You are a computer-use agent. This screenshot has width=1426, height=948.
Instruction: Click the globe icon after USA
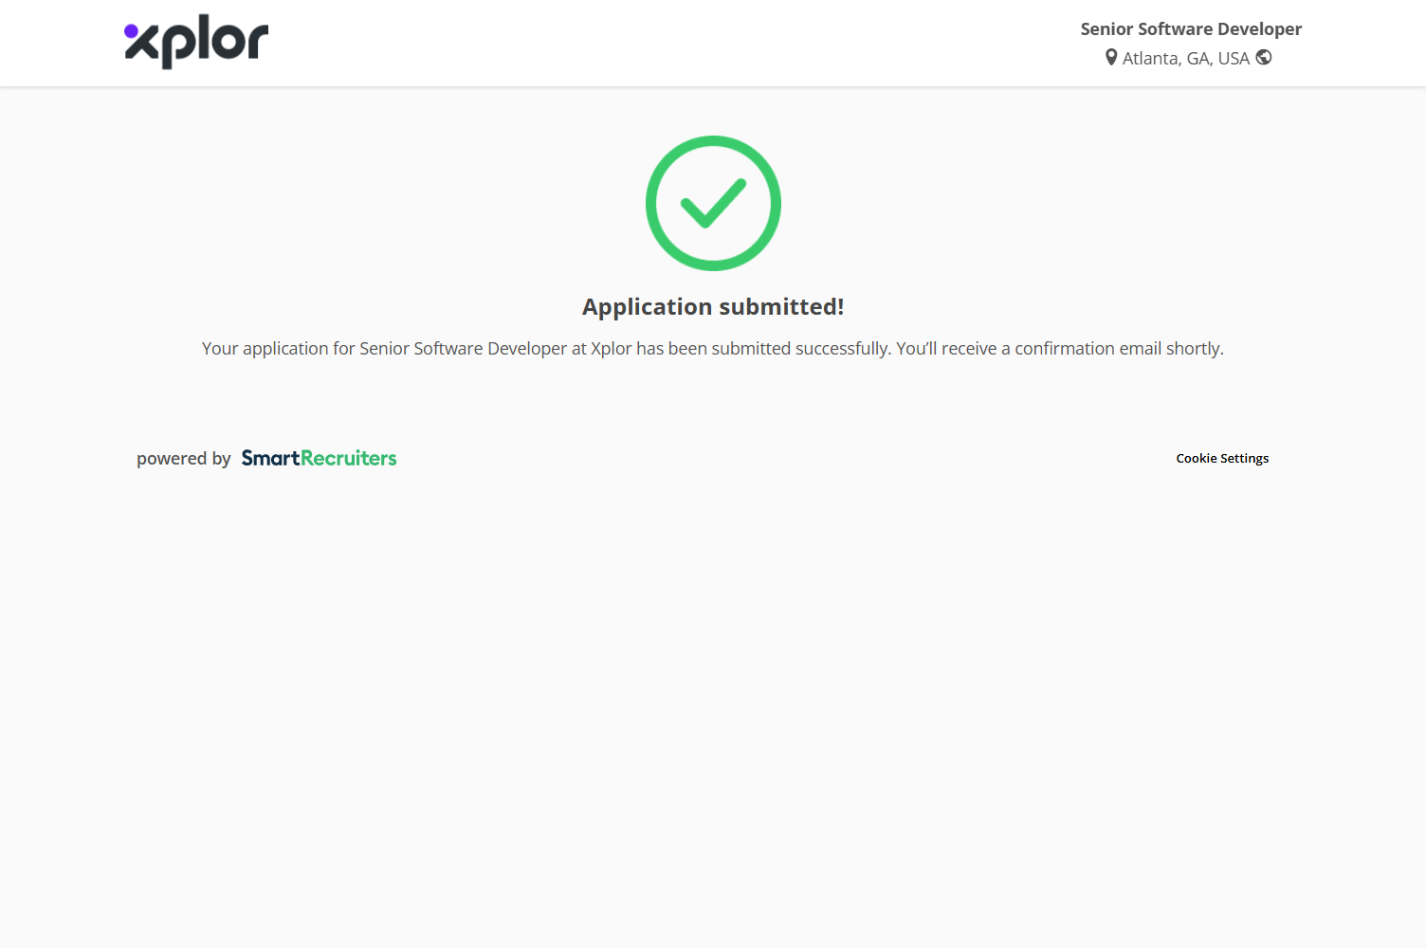[x=1264, y=58]
